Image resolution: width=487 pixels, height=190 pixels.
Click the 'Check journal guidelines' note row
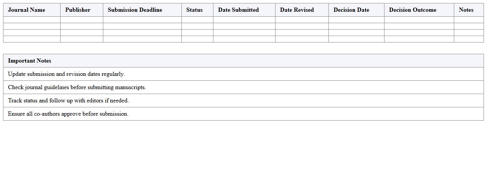coord(77,87)
